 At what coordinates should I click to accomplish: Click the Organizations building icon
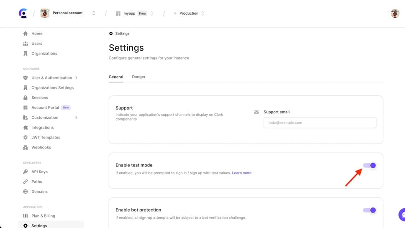point(25,54)
